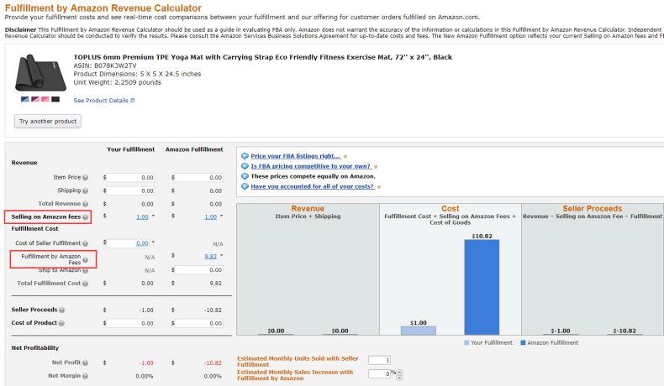Click the Product Dimensions text line
Image resolution: width=664 pixels, height=386 pixels.
point(137,74)
